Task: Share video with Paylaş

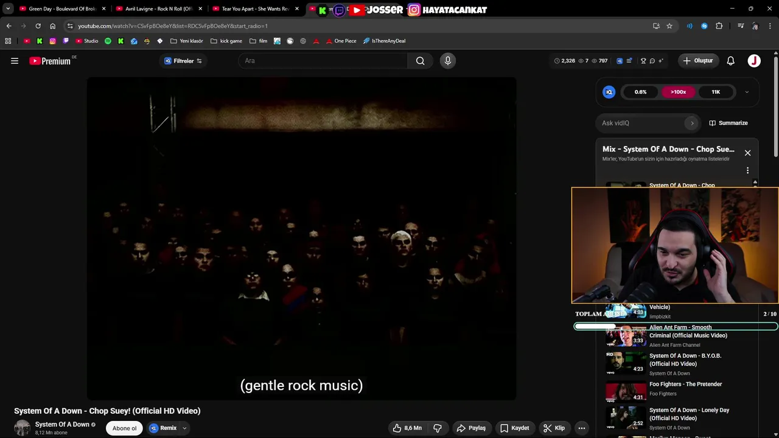Action: click(471, 428)
